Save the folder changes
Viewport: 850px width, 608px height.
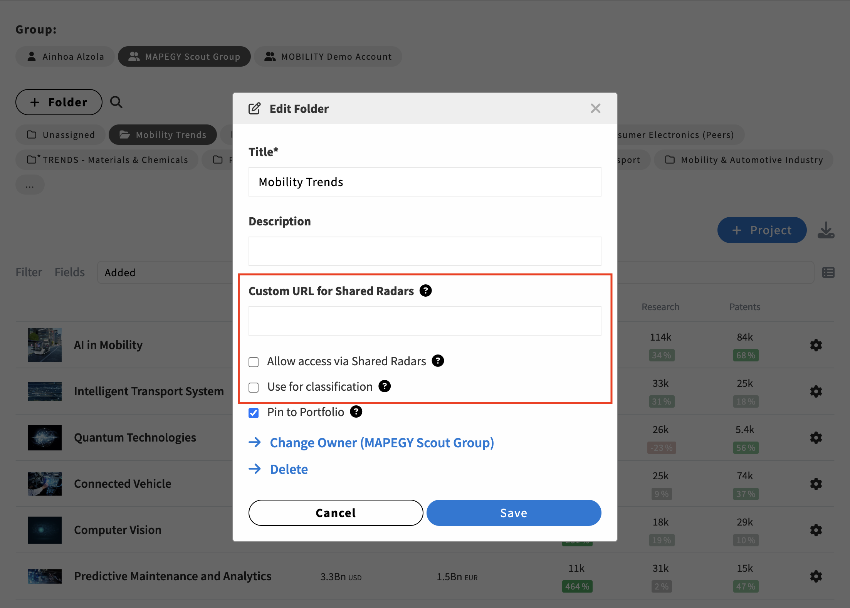point(514,513)
